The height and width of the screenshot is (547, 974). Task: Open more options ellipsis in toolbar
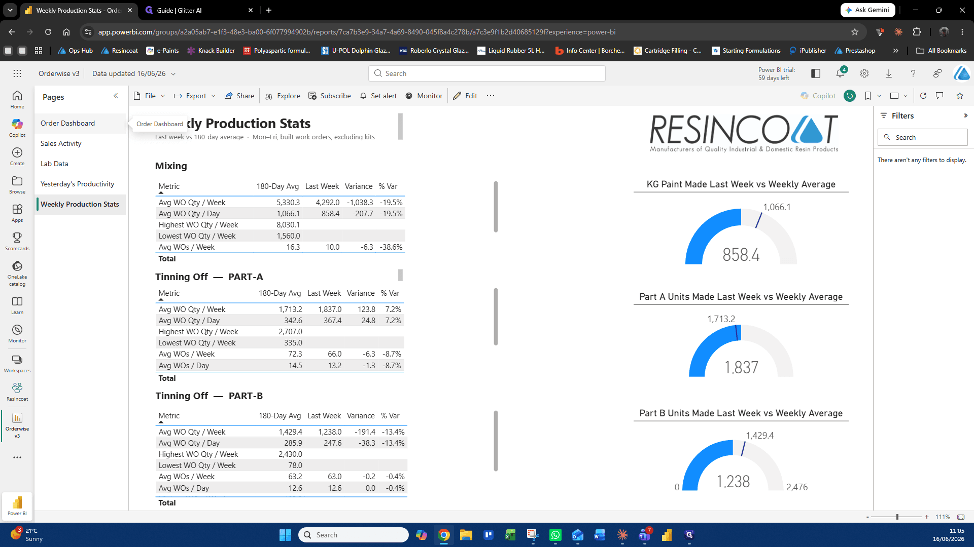coord(490,96)
